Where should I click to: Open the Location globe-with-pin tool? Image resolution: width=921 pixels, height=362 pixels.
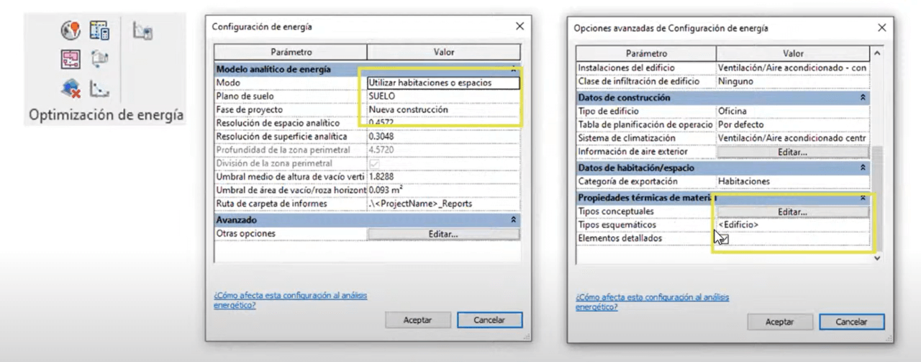[70, 30]
